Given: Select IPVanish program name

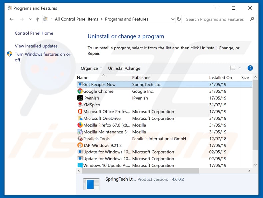Looking at the screenshot, I should pos(91,98).
